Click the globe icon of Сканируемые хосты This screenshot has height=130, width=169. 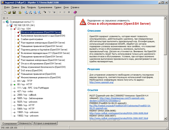pyautogui.click(x=7, y=22)
